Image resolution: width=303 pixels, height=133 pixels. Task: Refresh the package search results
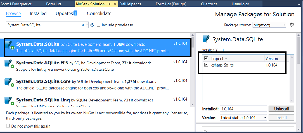(x=92, y=25)
